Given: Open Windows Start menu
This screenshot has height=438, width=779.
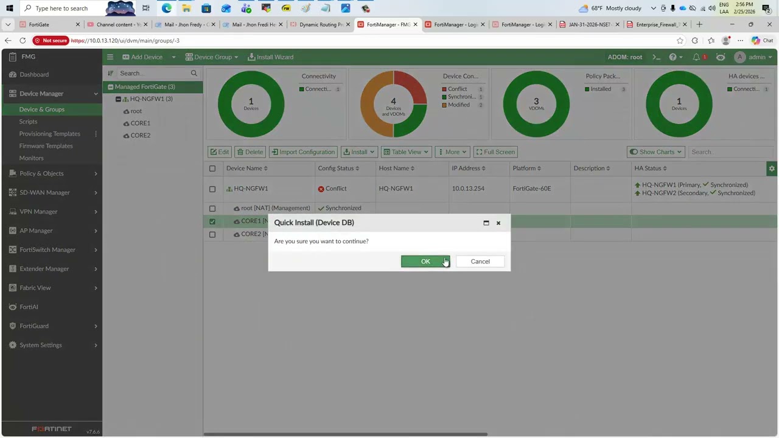Looking at the screenshot, I should tap(9, 9).
